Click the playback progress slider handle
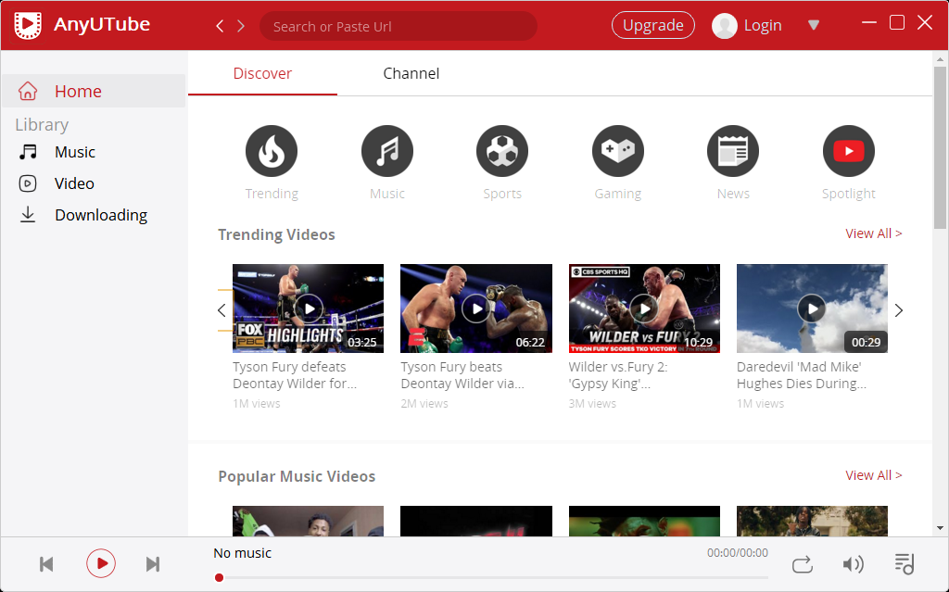This screenshot has height=592, width=949. (219, 577)
